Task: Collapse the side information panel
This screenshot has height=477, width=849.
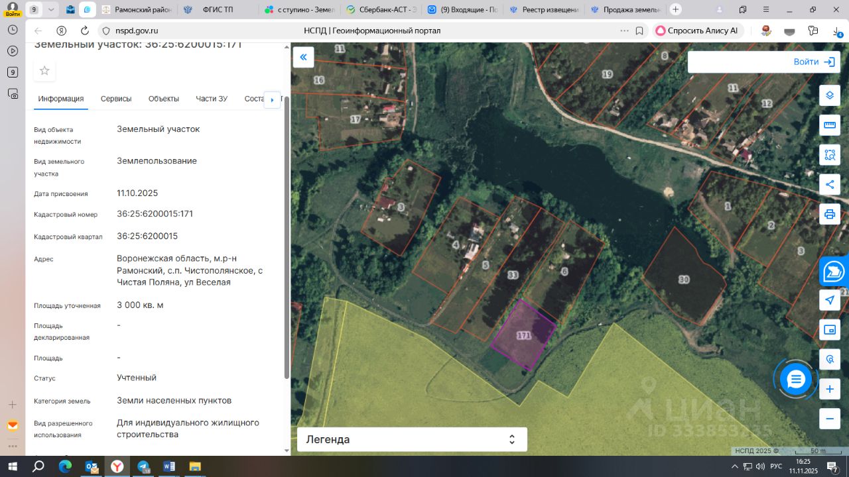Action: pyautogui.click(x=303, y=57)
